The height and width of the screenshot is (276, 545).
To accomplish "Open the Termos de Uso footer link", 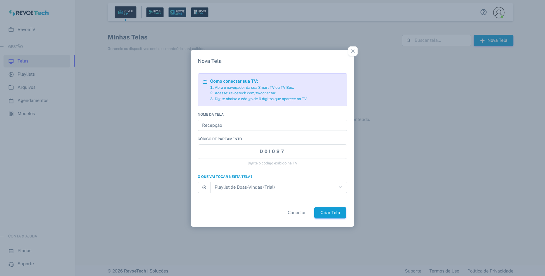I will 444,271.
